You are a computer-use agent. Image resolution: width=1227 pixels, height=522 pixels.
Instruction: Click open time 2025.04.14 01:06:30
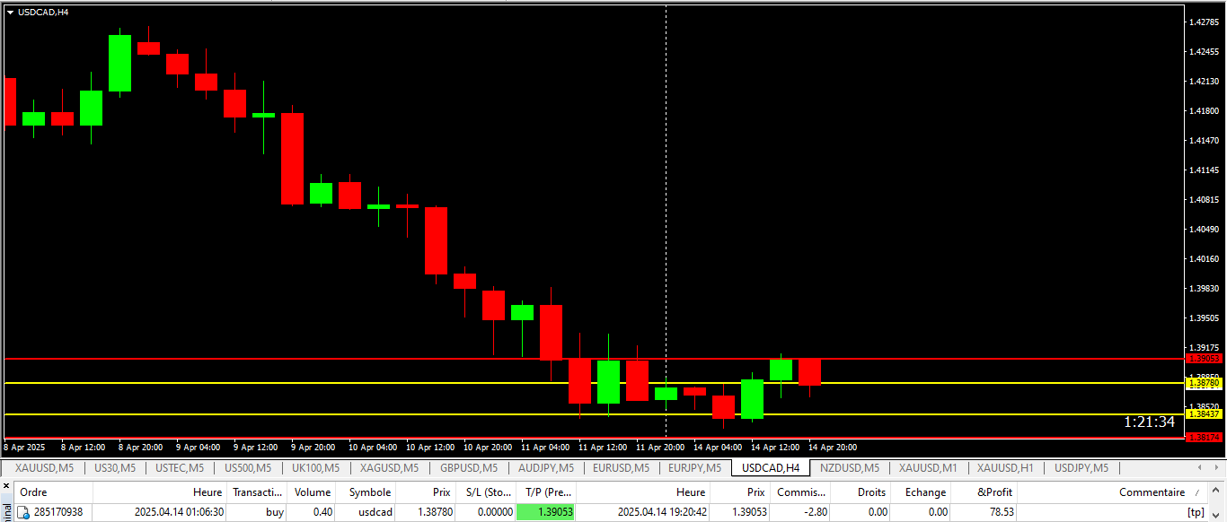(x=180, y=512)
